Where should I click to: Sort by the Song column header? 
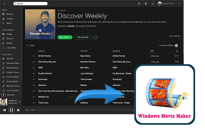[41, 51]
